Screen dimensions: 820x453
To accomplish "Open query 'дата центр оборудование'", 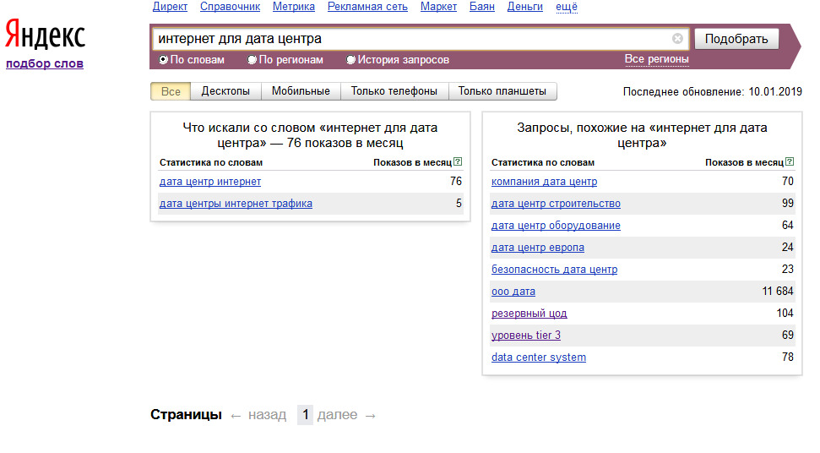I will pos(556,226).
